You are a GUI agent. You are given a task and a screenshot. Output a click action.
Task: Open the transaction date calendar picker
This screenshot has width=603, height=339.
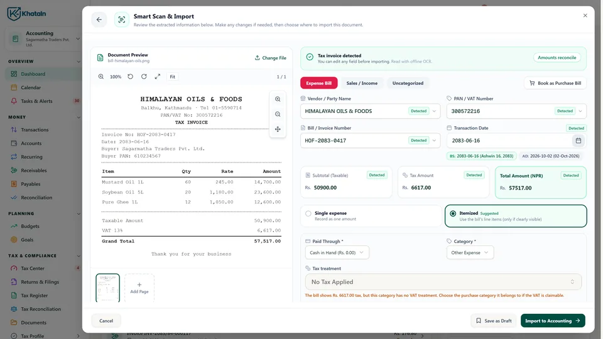pyautogui.click(x=578, y=141)
